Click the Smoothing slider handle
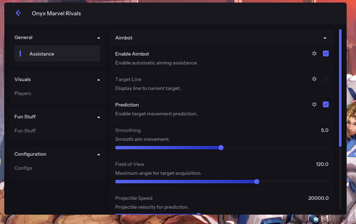Image resolution: width=356 pixels, height=224 pixels. [x=221, y=148]
